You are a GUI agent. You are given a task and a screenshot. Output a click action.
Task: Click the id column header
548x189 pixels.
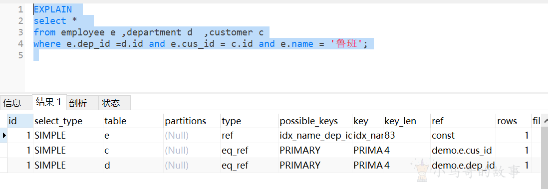(x=20, y=121)
